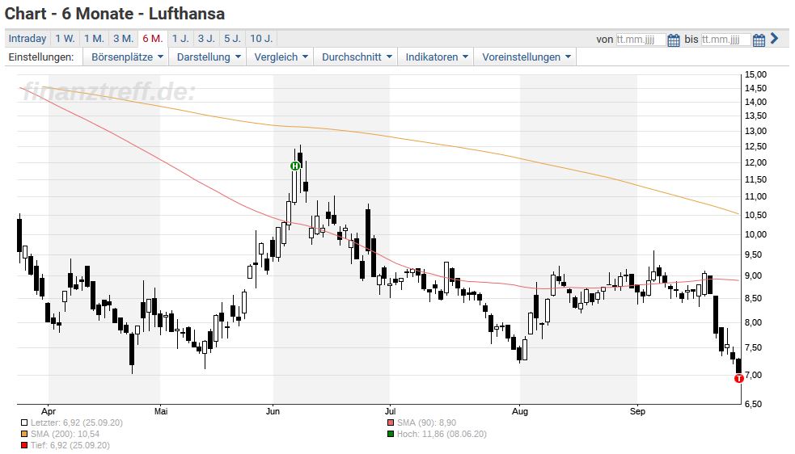Click the 'Mai' axis label
The image size is (795, 454).
[161, 411]
